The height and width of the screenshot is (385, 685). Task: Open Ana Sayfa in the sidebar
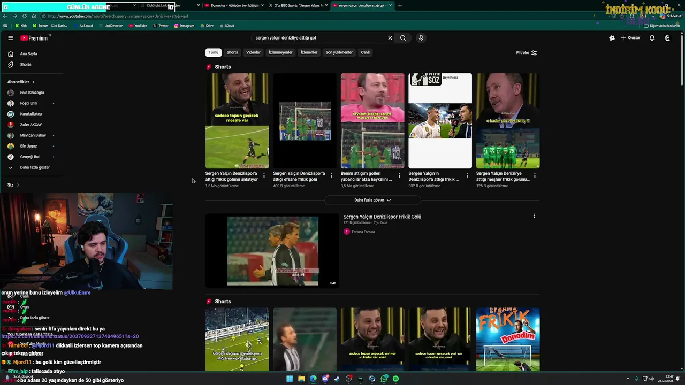[29, 54]
